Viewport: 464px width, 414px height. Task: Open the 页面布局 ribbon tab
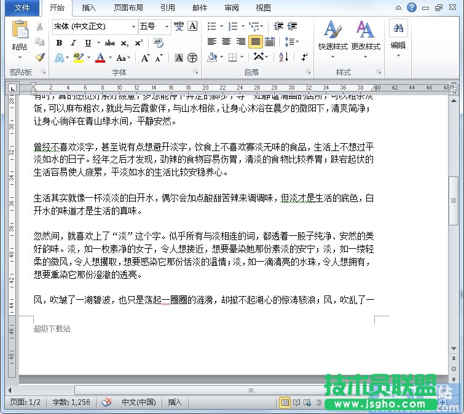coord(128,8)
